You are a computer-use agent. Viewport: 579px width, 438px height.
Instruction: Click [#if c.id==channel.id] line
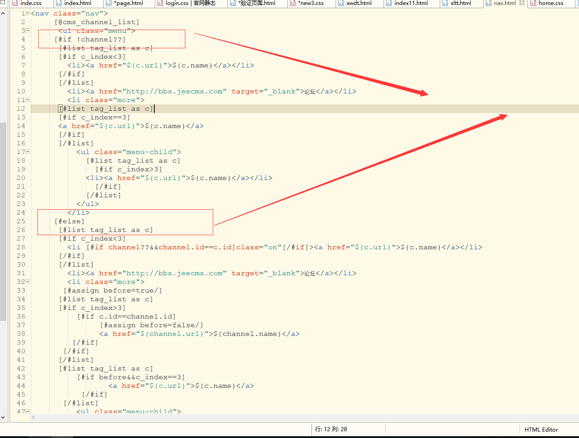[x=126, y=316]
